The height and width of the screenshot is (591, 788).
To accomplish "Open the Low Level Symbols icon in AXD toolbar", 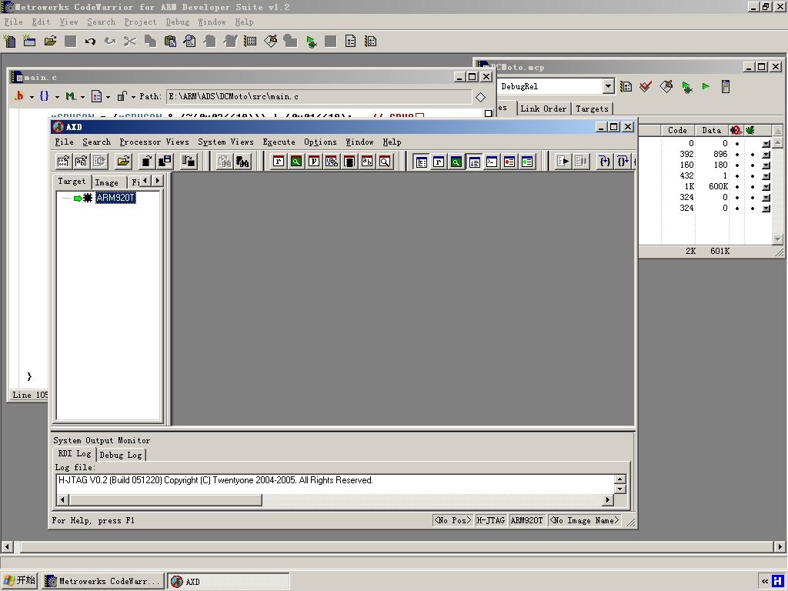I will [x=367, y=162].
